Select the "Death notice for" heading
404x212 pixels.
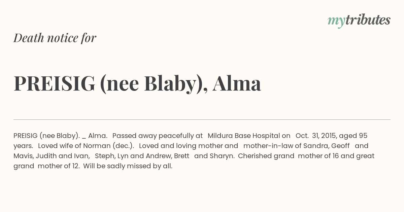[x=55, y=38]
